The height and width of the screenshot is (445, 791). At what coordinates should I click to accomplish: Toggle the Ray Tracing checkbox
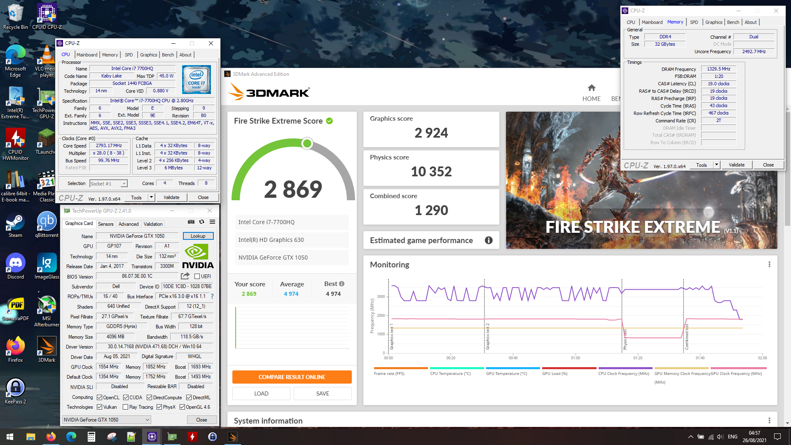point(125,407)
